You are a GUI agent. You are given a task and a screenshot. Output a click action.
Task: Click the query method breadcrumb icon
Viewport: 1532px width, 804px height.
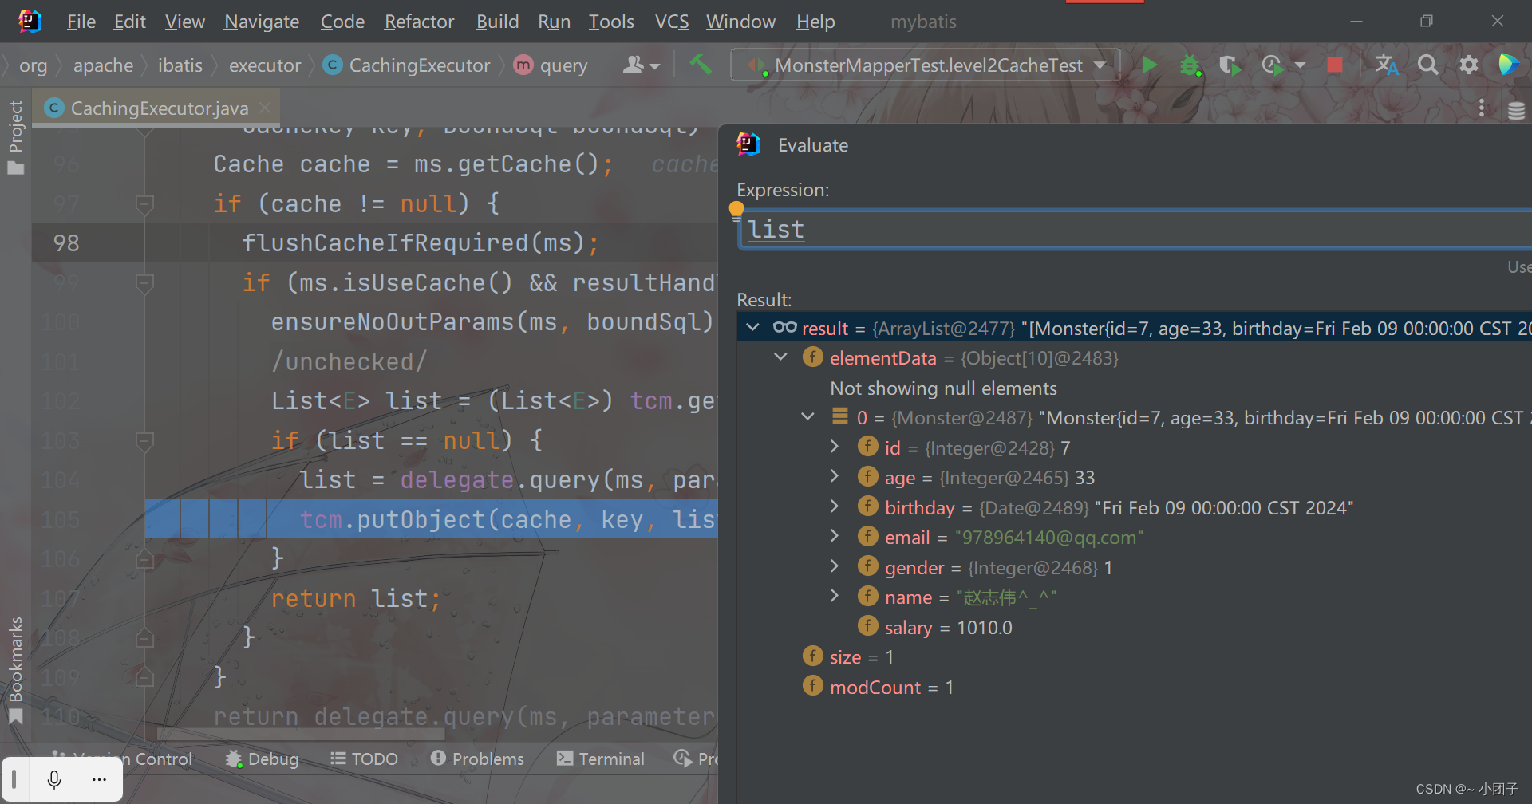coord(523,65)
